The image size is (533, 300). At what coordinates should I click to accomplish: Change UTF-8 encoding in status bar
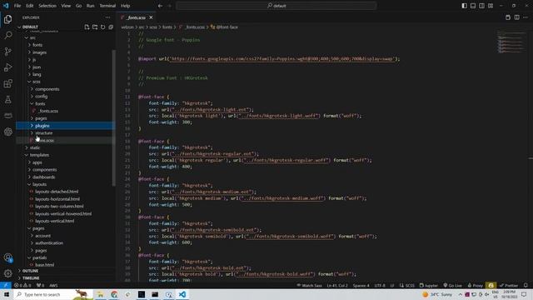point(380,285)
